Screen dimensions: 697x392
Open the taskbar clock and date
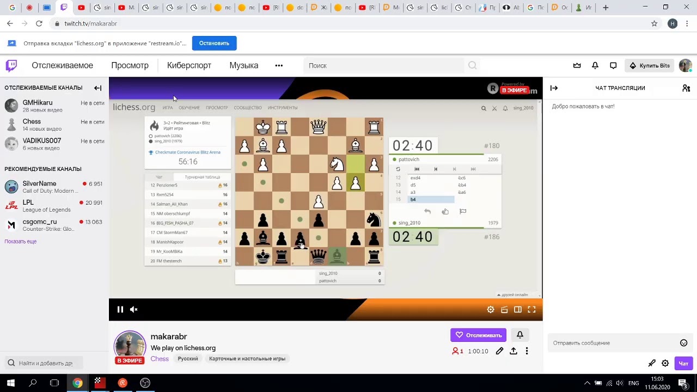pyautogui.click(x=657, y=383)
